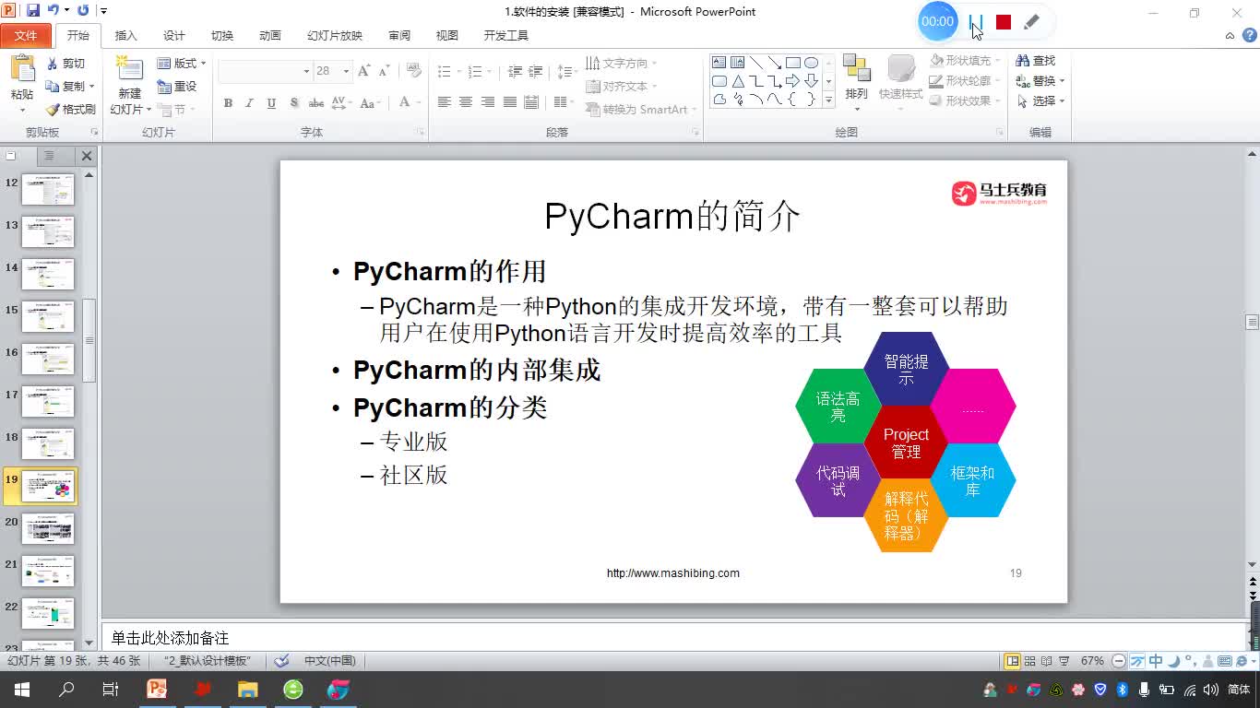Click the Redo icon in quick access toolbar

[83, 11]
